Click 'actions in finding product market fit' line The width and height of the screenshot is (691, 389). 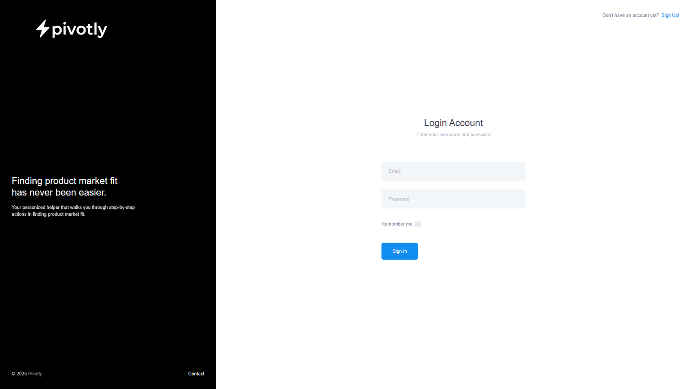(x=48, y=214)
